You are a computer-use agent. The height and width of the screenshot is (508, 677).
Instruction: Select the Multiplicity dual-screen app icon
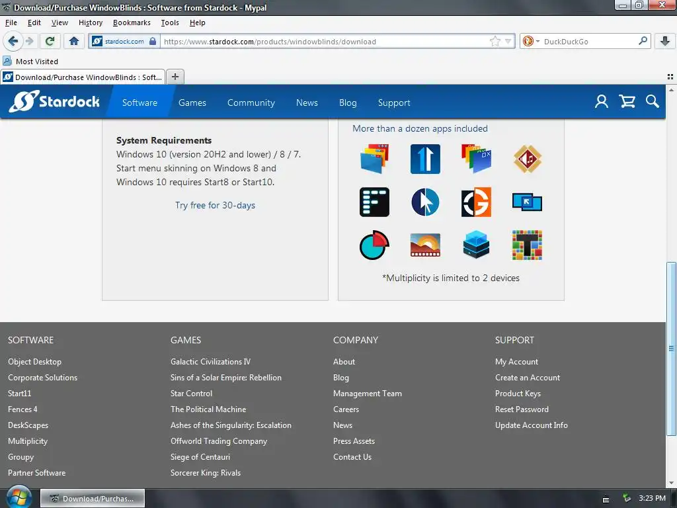[527, 202]
